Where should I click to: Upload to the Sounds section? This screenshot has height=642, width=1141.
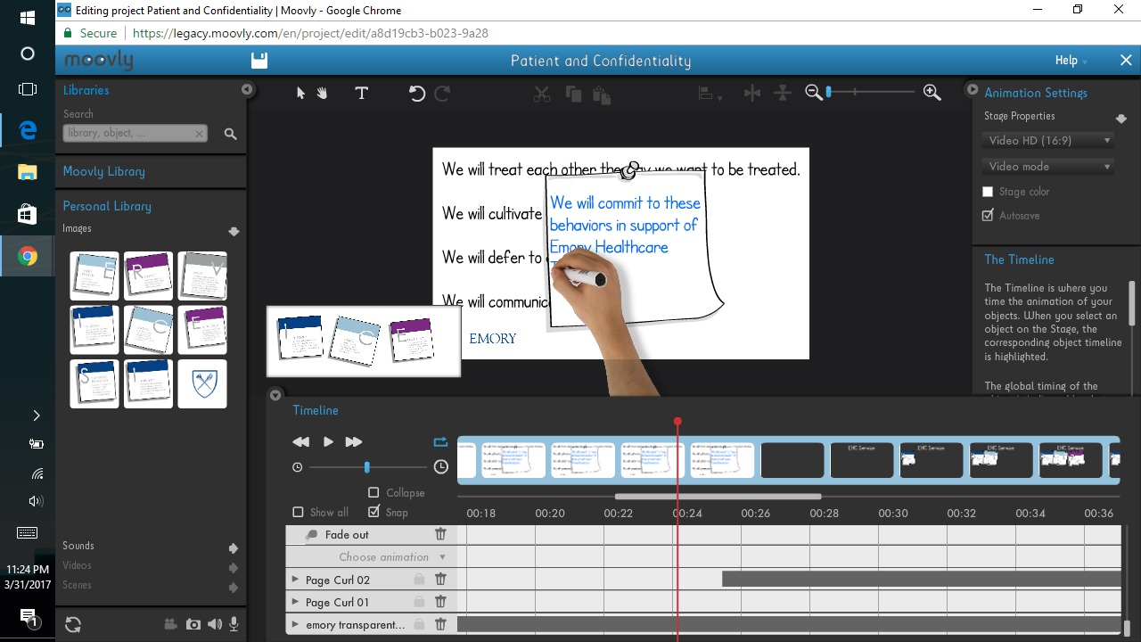[x=234, y=547]
